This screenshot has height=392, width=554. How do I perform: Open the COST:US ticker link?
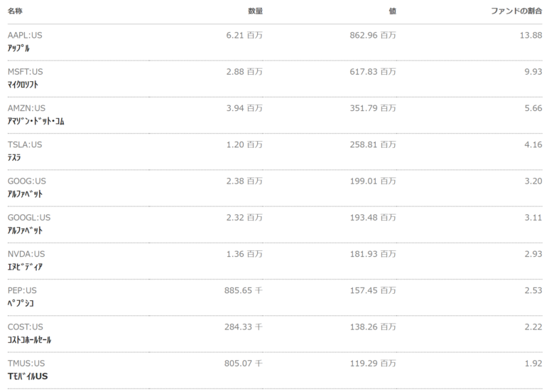point(25,327)
